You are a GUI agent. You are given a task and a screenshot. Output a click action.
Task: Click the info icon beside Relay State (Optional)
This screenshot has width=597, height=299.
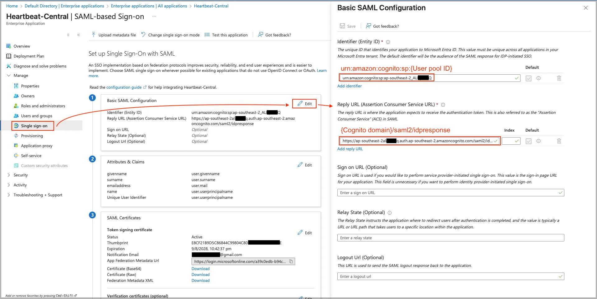tap(390, 213)
